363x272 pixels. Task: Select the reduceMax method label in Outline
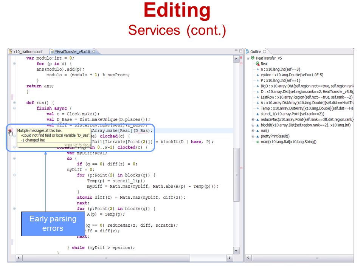pos(307,119)
